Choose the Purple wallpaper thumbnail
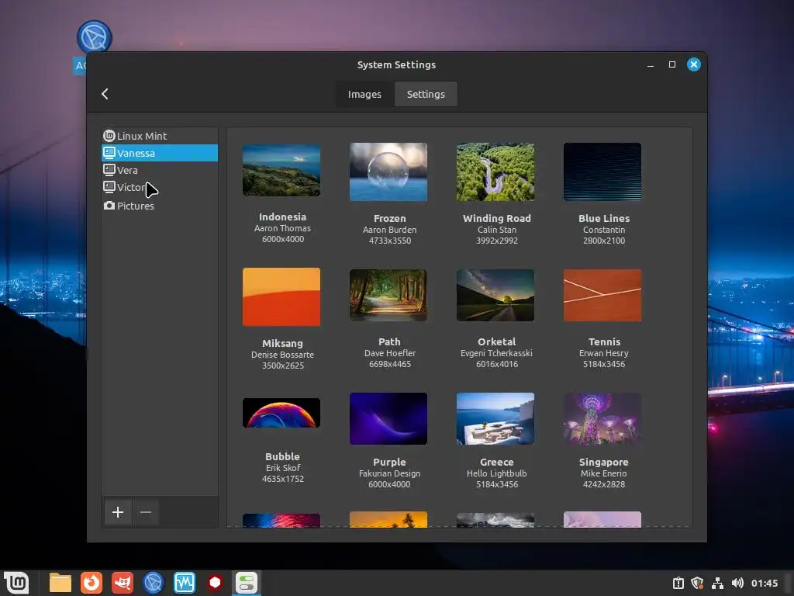The height and width of the screenshot is (596, 794). pyautogui.click(x=388, y=418)
